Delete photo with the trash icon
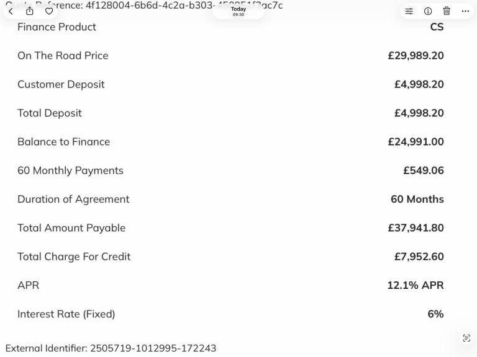Screen dimensions: 477x357 (447, 11)
